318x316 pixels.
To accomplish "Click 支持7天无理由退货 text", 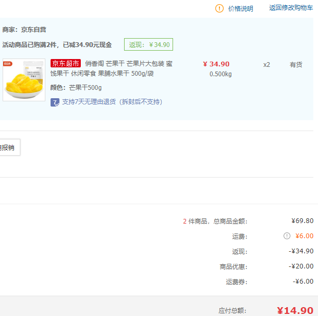I will tap(112, 102).
